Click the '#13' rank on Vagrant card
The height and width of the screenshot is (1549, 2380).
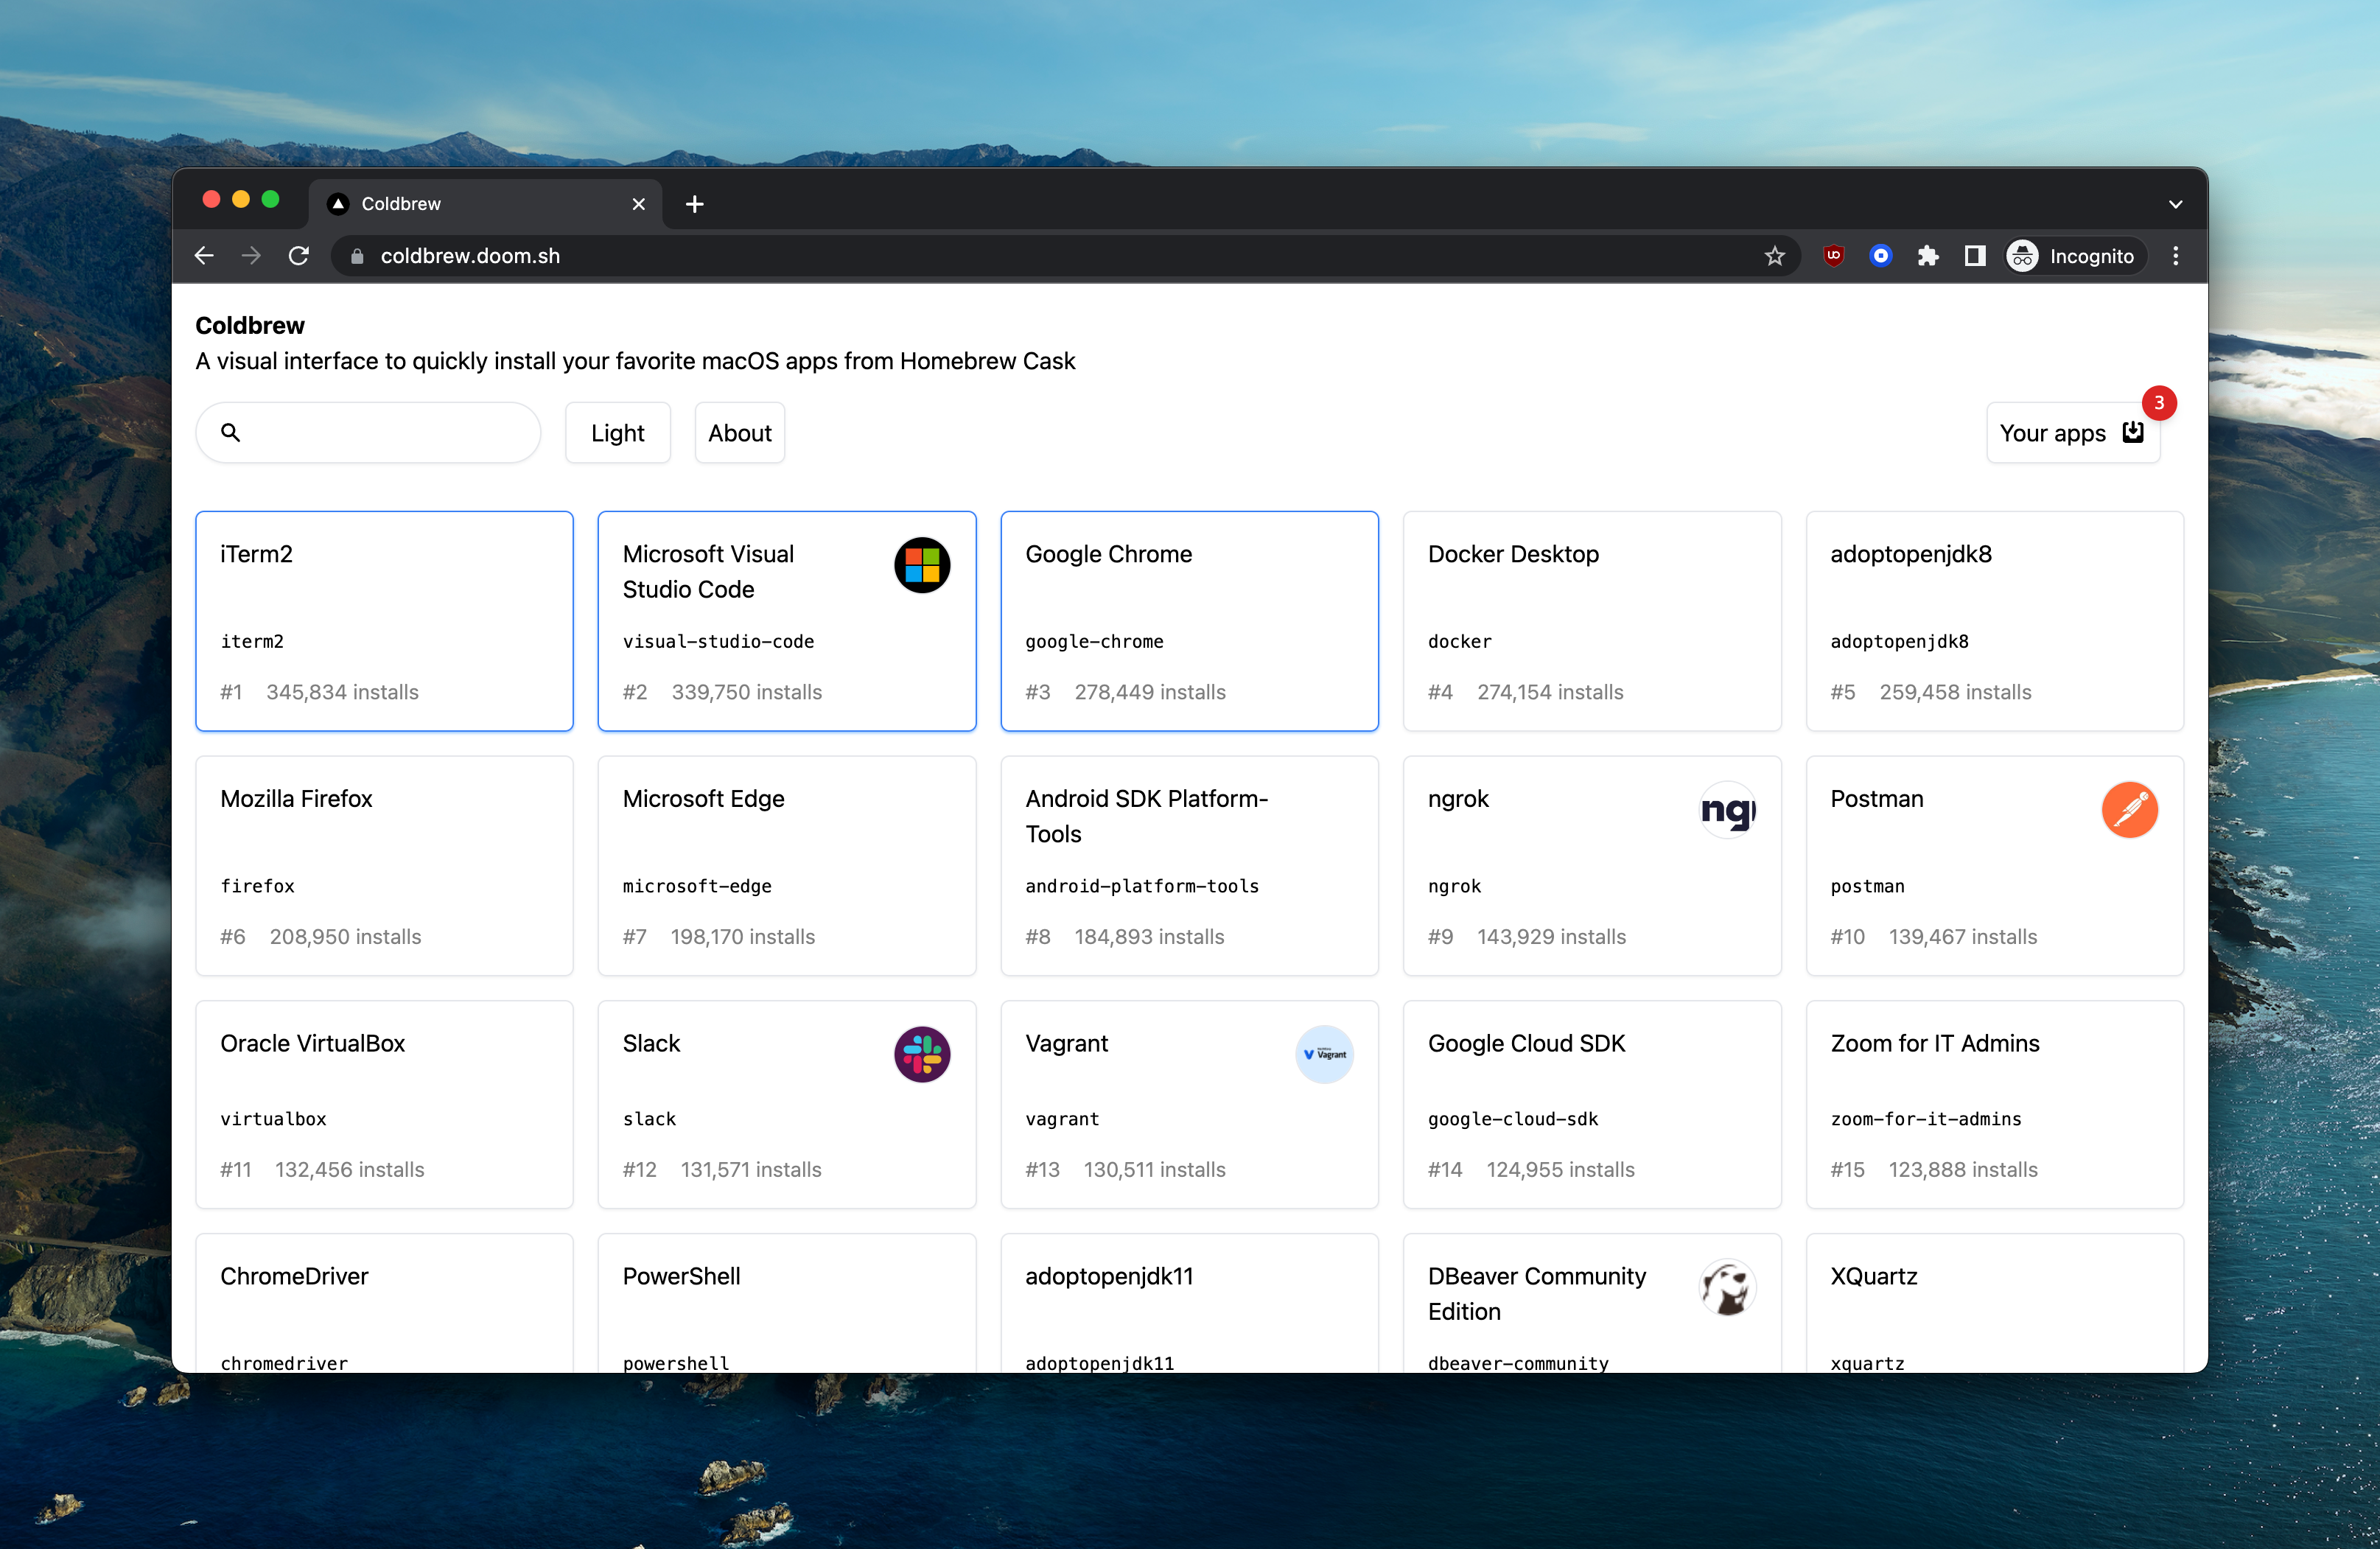(1042, 1170)
